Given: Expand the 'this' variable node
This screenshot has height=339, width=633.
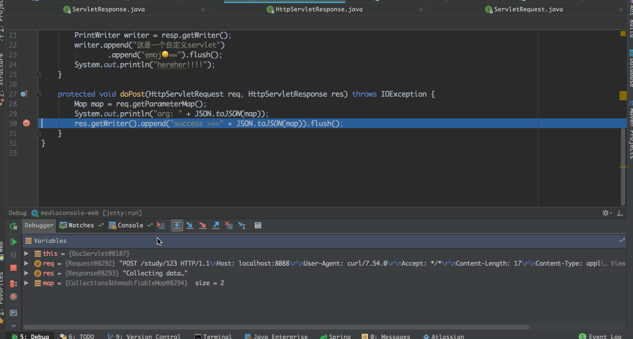Looking at the screenshot, I should point(26,254).
